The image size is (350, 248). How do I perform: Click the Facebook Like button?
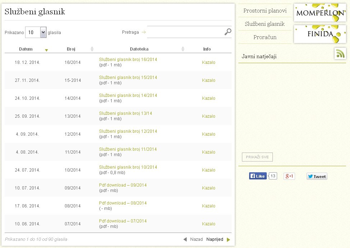click(258, 176)
